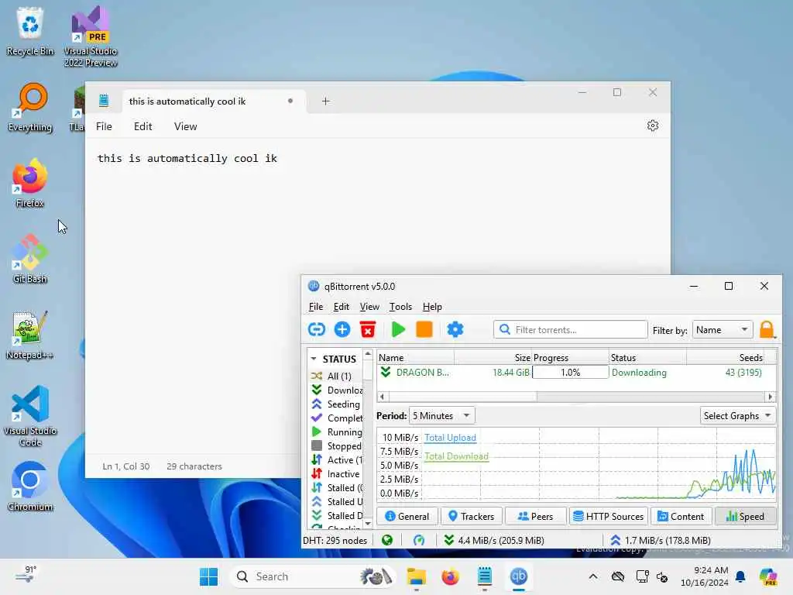The width and height of the screenshot is (793, 595).
Task: Show hidden tray icons chevron
Action: (x=593, y=576)
